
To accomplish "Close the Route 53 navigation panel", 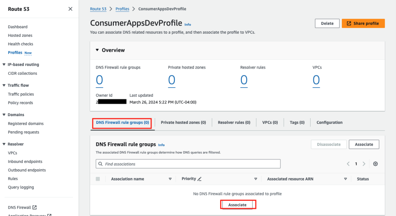I will tap(70, 9).
